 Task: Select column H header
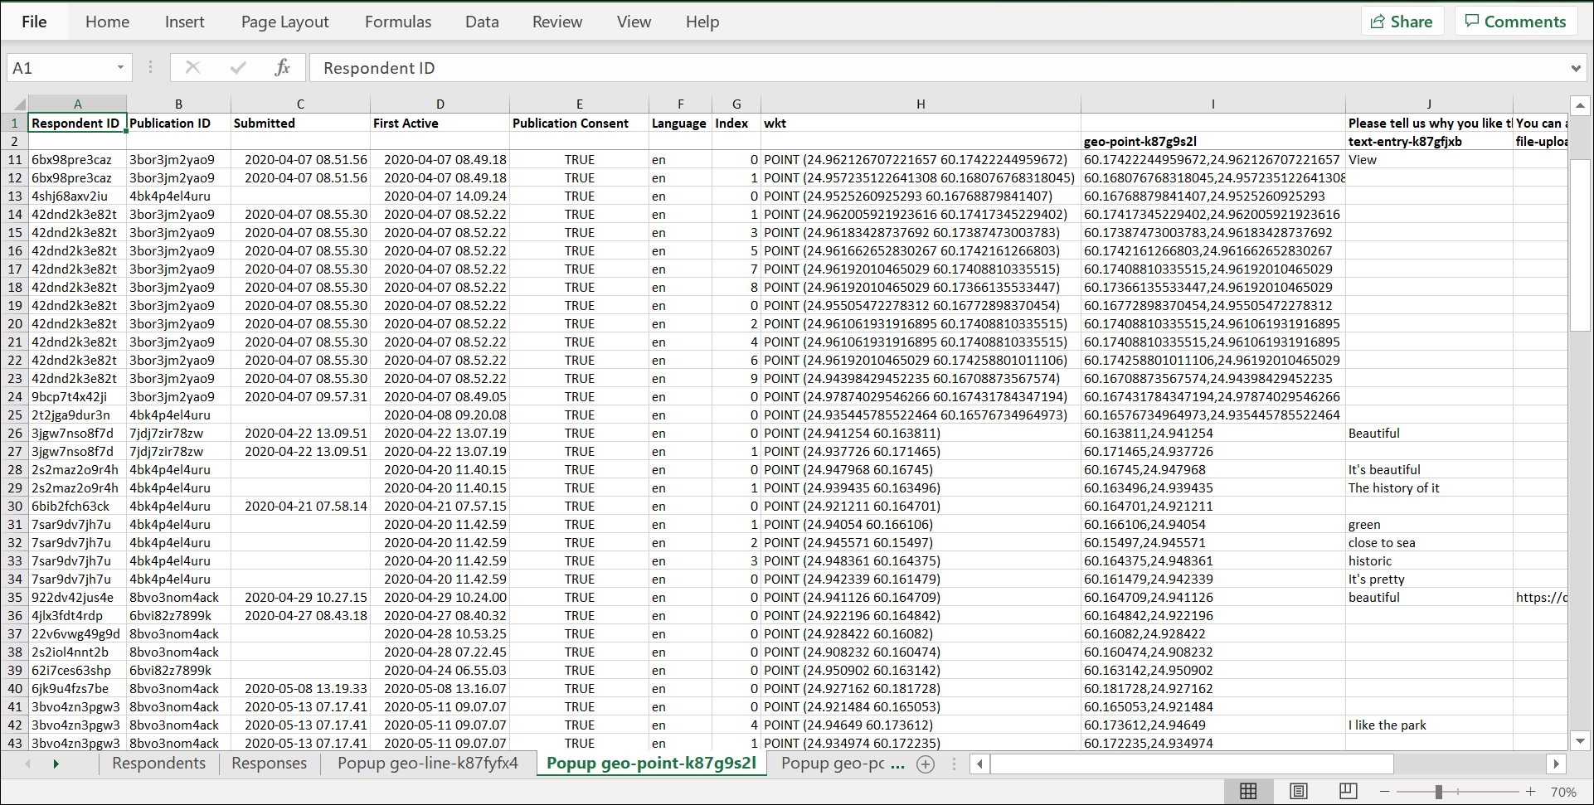coord(921,104)
